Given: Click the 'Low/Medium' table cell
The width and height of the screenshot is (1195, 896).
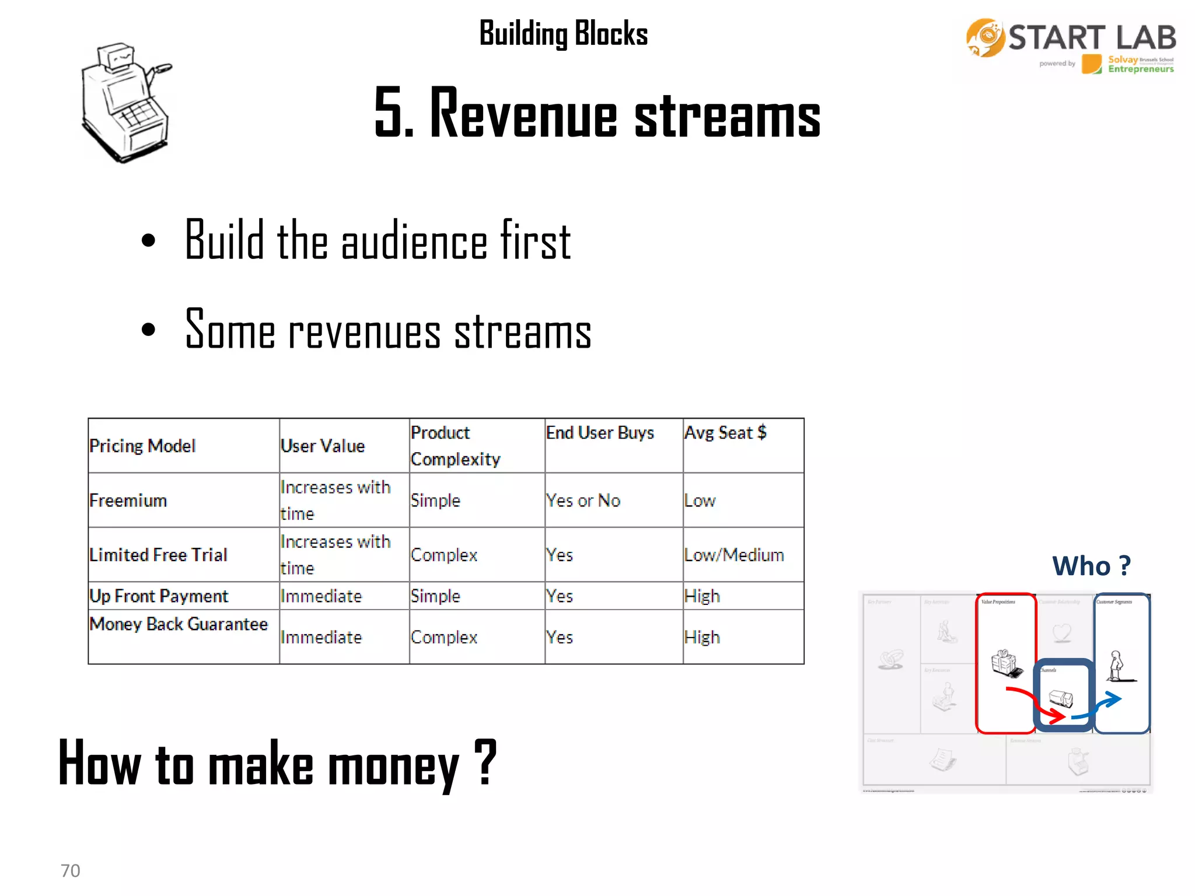Looking at the screenshot, I should click(x=743, y=555).
